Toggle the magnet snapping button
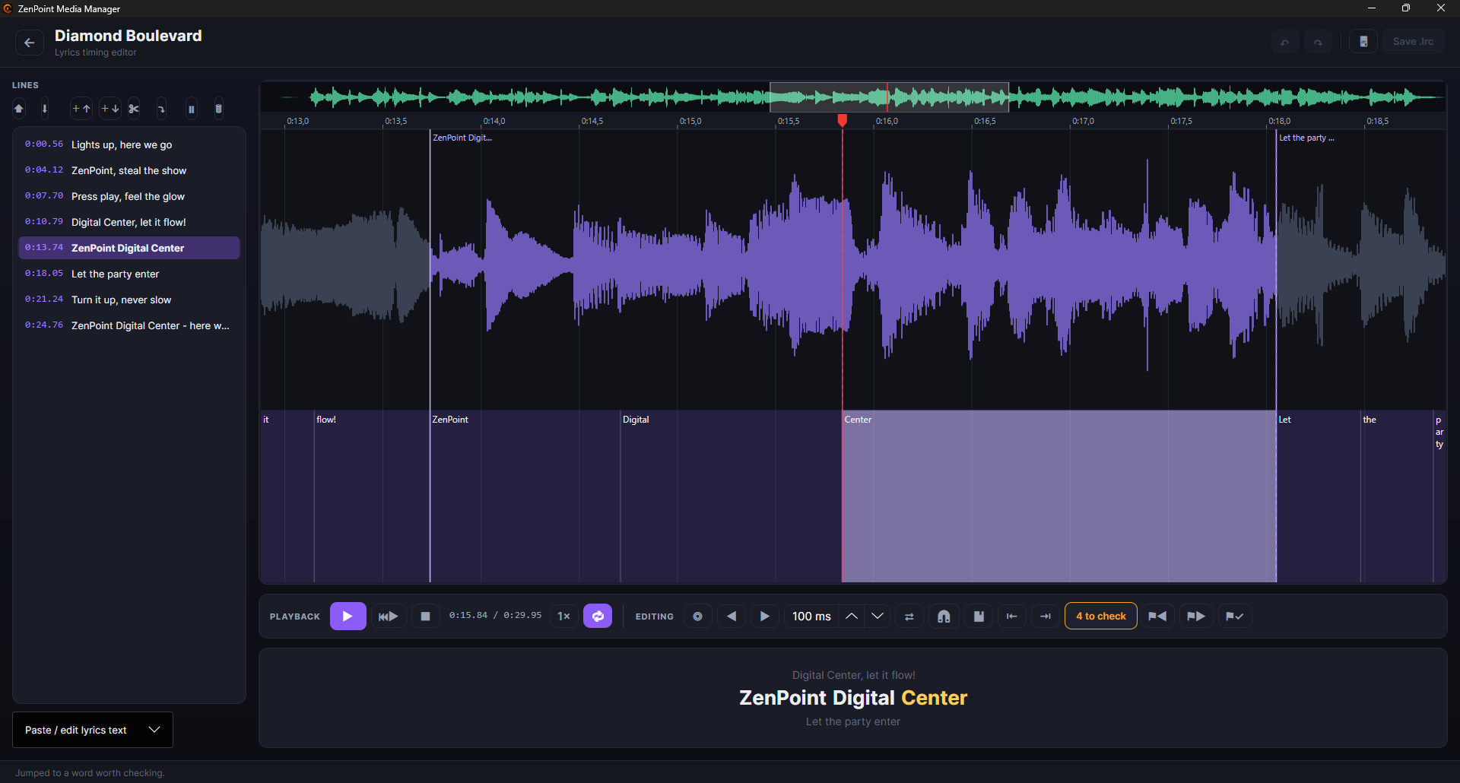 pyautogui.click(x=944, y=616)
